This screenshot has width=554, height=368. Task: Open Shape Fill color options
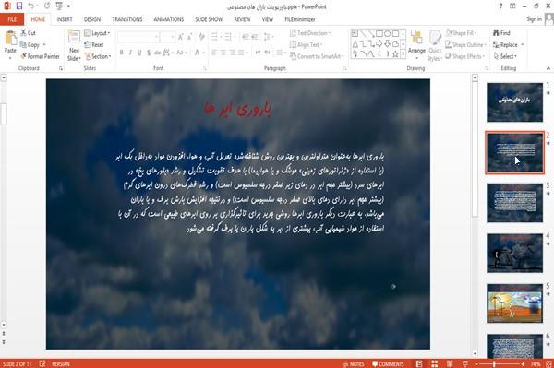pyautogui.click(x=461, y=33)
